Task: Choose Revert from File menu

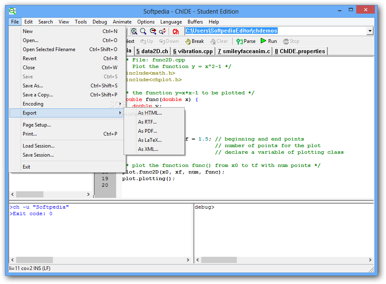Action: 67,59
